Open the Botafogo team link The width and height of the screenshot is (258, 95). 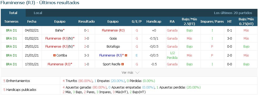click(x=113, y=46)
